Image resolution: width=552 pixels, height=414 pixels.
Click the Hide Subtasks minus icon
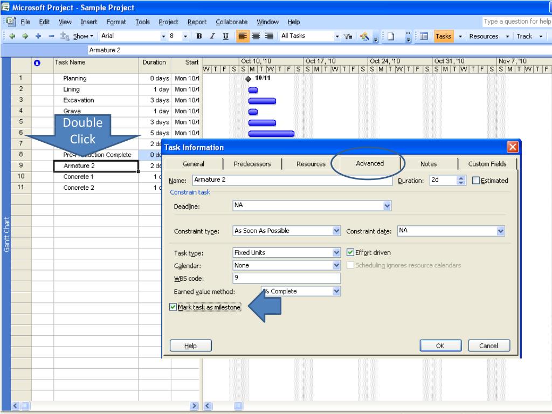[51, 36]
